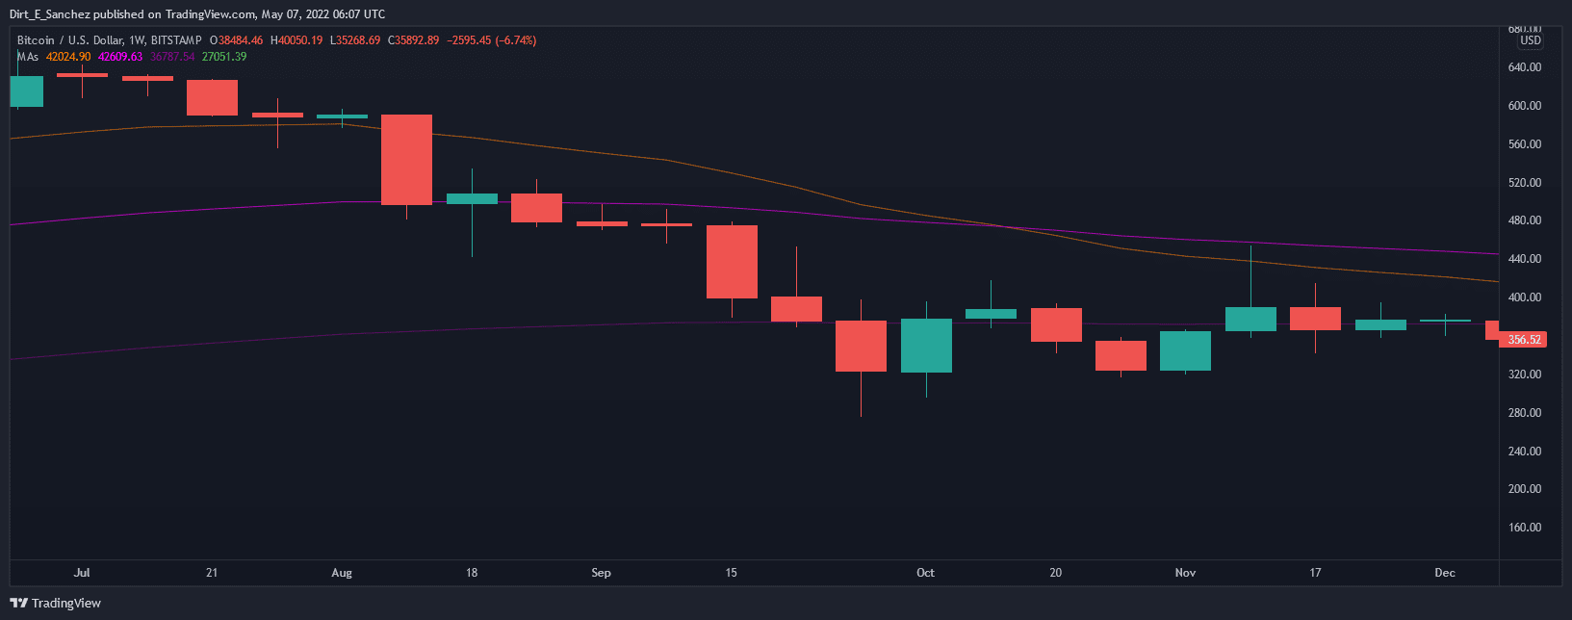Click the Oct label on time axis
The width and height of the screenshot is (1572, 620).
[x=925, y=573]
